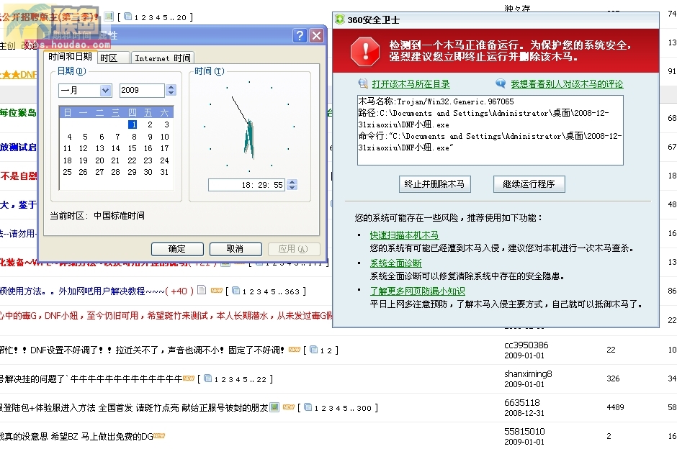This screenshot has height=449, width=677.
Task: Go to page 300 of the 体验服进入方法 thread
Action: (x=364, y=409)
